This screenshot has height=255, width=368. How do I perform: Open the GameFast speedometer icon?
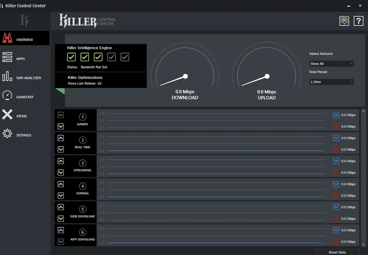(7, 96)
